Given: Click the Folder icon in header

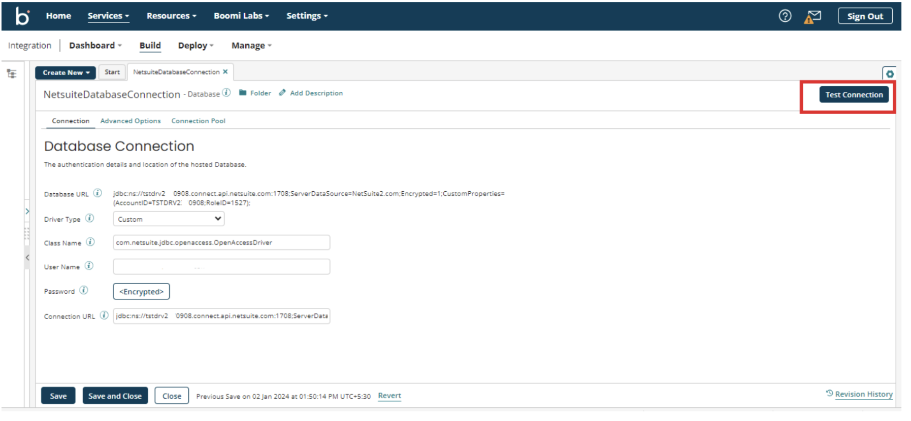Looking at the screenshot, I should [243, 93].
